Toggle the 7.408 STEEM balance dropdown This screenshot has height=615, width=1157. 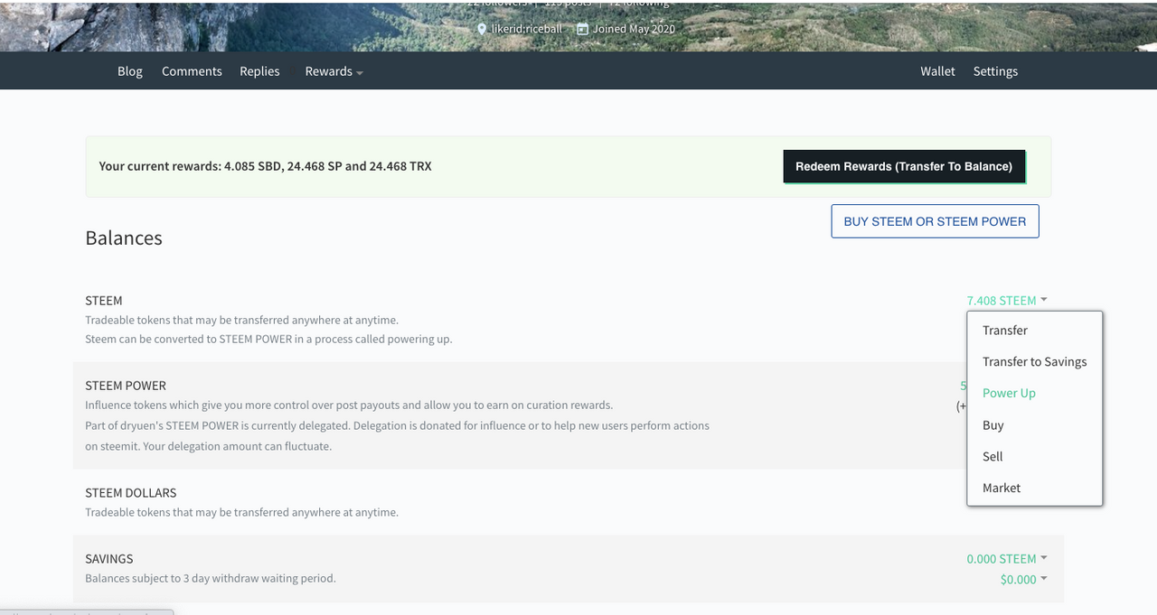point(1007,301)
